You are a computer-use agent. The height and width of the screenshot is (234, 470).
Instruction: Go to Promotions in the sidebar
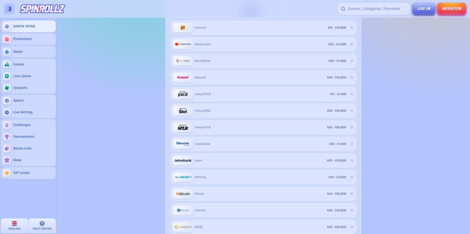coord(28,39)
